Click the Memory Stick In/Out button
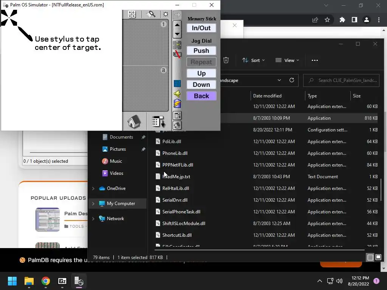This screenshot has width=387, height=290. (201, 28)
